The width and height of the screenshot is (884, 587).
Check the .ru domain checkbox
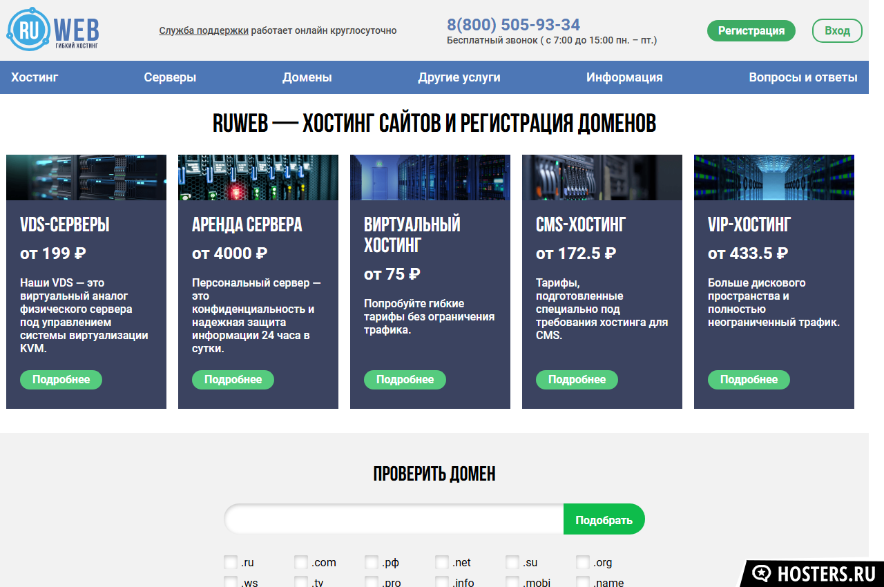[x=231, y=562]
